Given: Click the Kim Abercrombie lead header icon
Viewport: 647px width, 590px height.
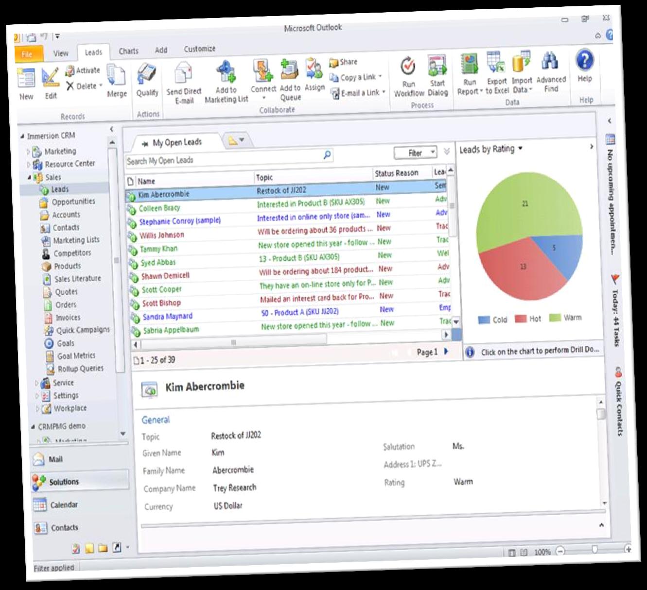Looking at the screenshot, I should (149, 389).
